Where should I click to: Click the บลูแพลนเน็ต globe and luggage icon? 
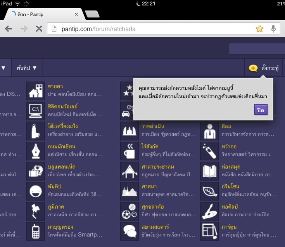36,171
